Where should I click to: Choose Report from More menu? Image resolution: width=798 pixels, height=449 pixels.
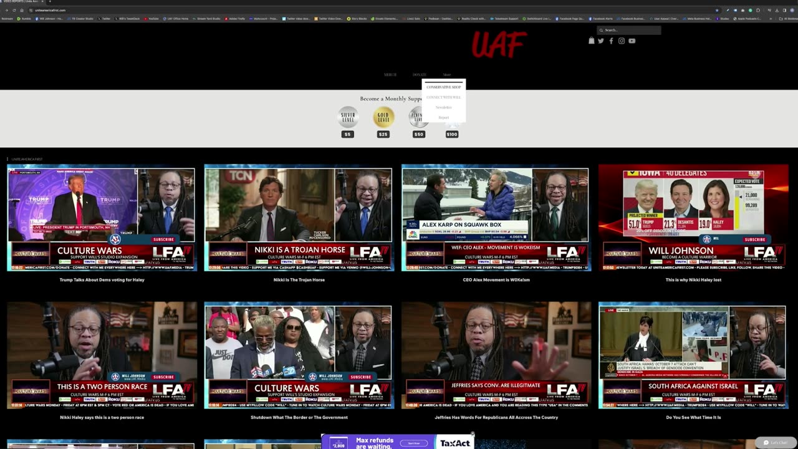click(x=444, y=117)
